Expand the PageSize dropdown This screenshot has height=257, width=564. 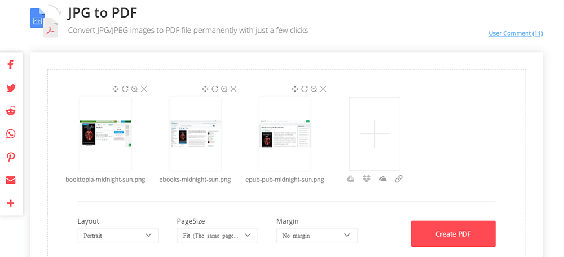pos(217,235)
